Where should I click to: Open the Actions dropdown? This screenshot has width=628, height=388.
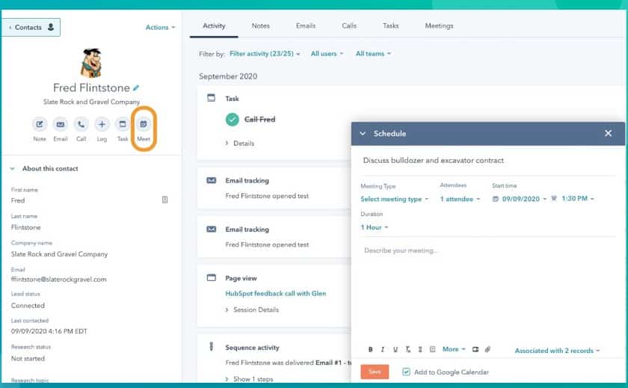point(160,27)
